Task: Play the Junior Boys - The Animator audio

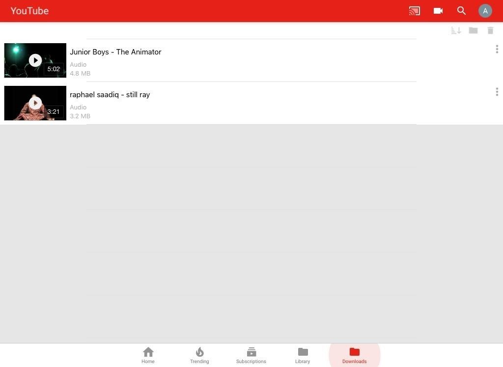Action: tap(35, 60)
